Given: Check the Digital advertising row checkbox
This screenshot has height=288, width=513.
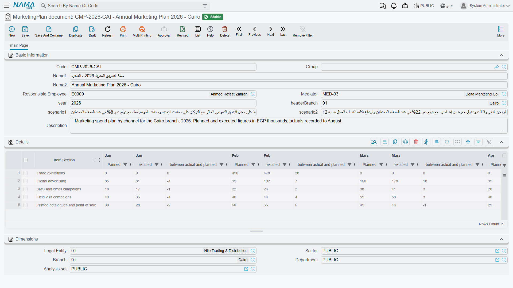Looking at the screenshot, I should [x=25, y=181].
